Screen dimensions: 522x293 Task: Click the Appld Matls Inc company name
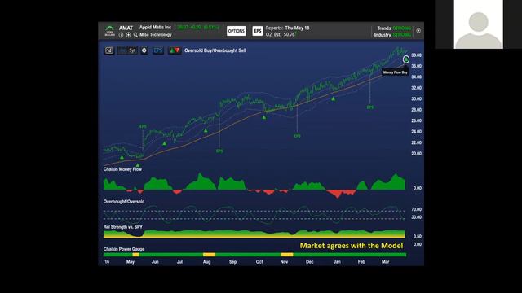click(155, 28)
